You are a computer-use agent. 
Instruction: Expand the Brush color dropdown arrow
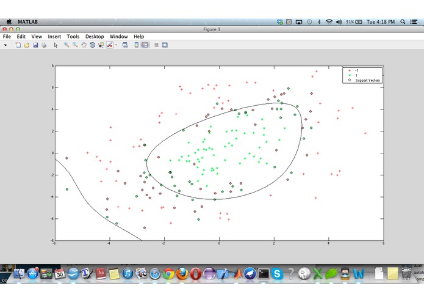point(116,45)
